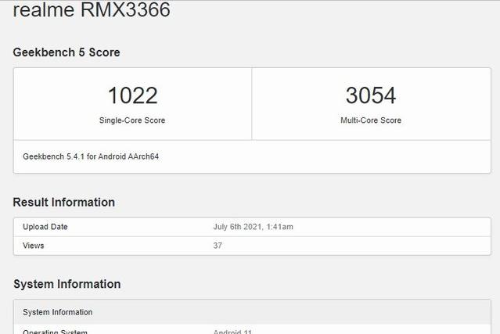Image resolution: width=500 pixels, height=334 pixels.
Task: Click the 1:41am upload time
Action: [279, 227]
